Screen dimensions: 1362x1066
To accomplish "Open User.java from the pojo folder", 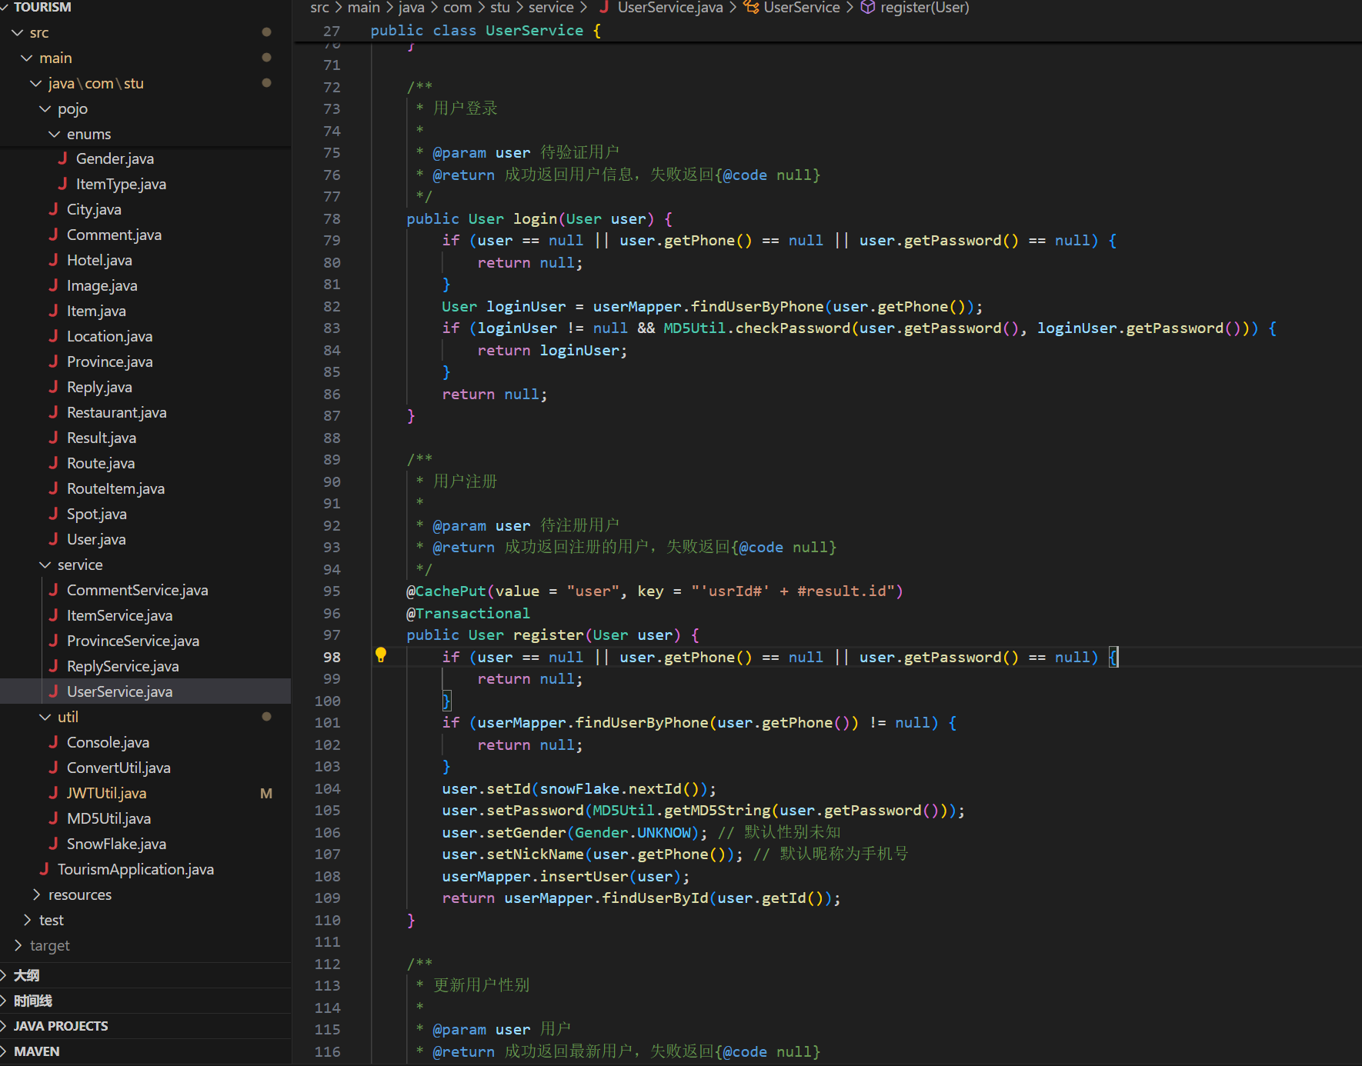I will click(96, 539).
